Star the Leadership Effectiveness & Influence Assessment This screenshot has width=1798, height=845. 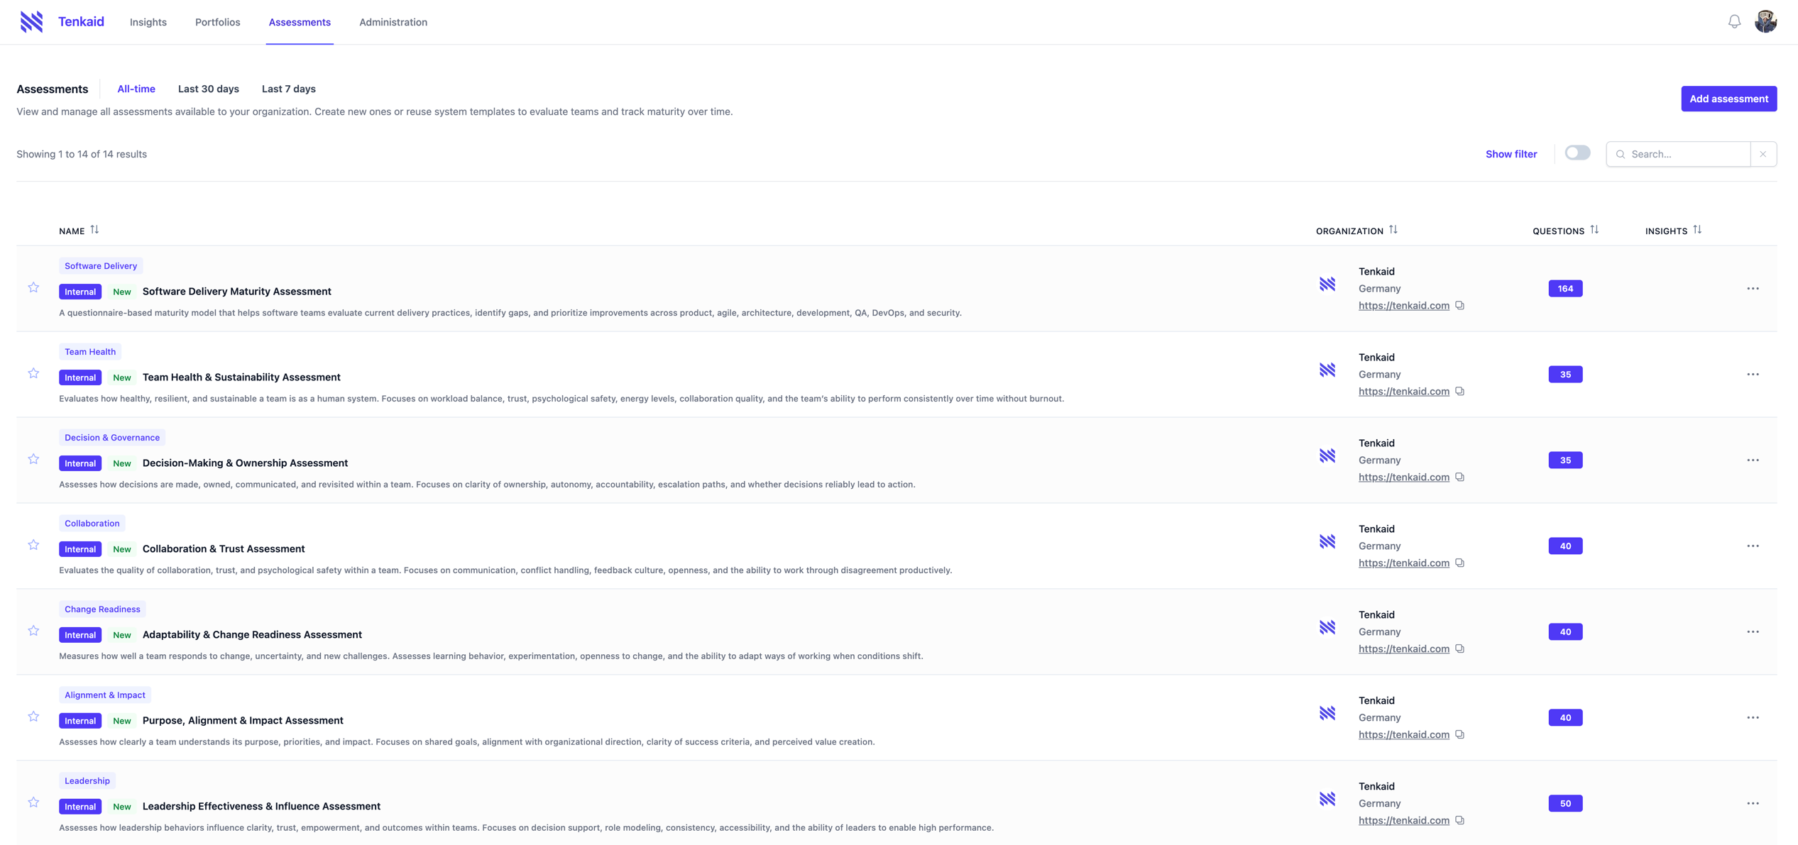coord(33,802)
